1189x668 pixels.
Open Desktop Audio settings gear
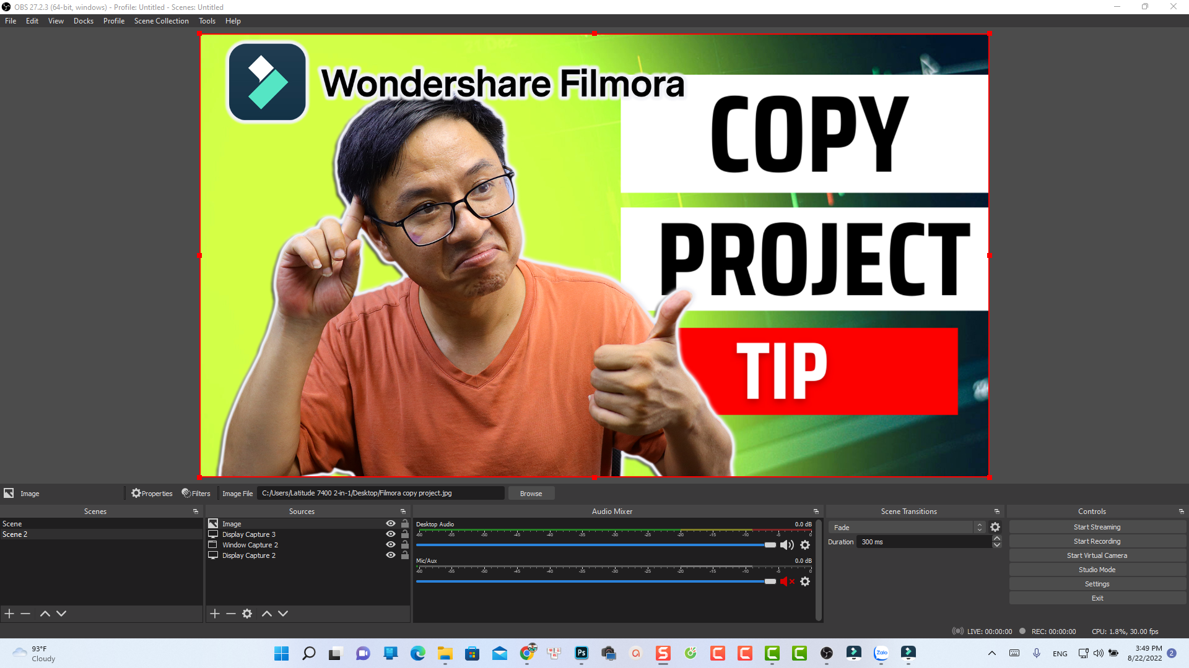[805, 545]
